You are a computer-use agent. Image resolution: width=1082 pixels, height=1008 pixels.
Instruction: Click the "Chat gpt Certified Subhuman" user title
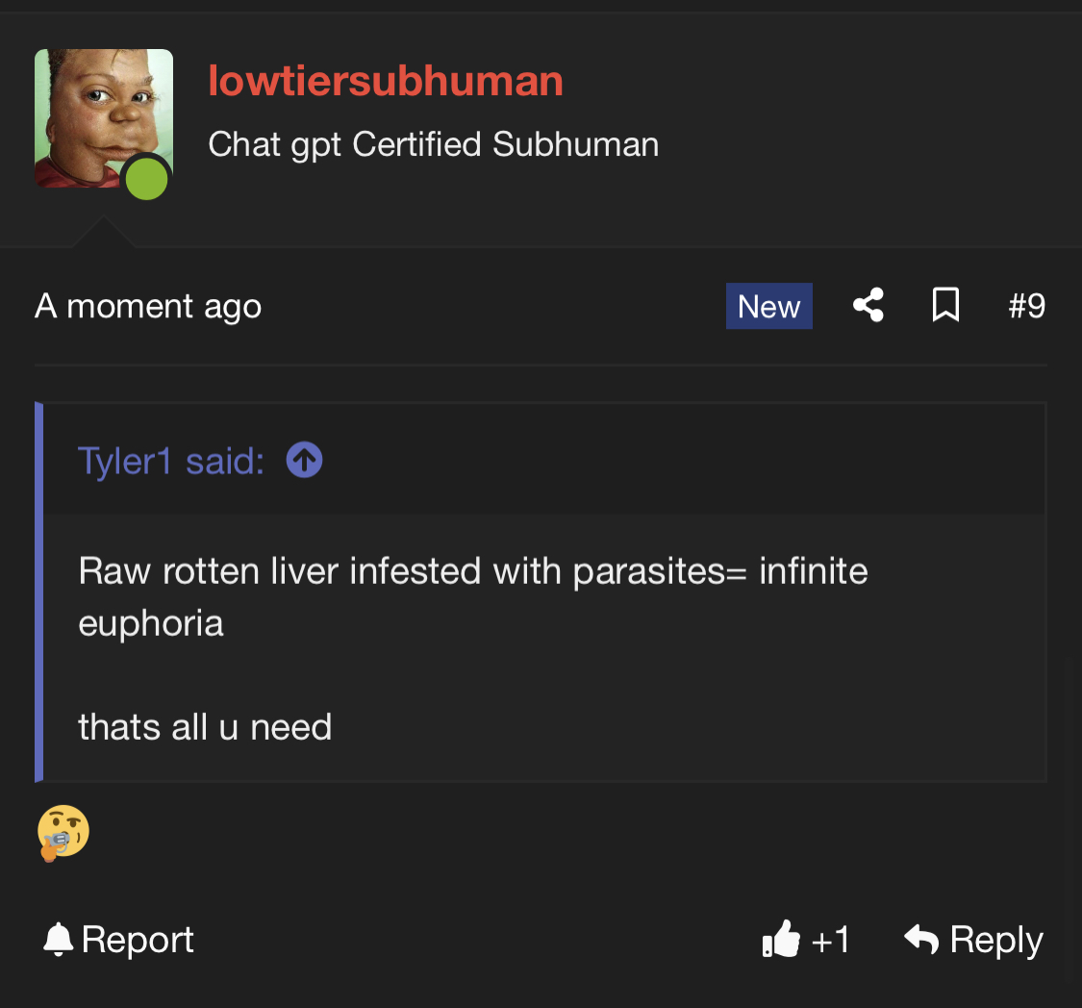point(433,144)
